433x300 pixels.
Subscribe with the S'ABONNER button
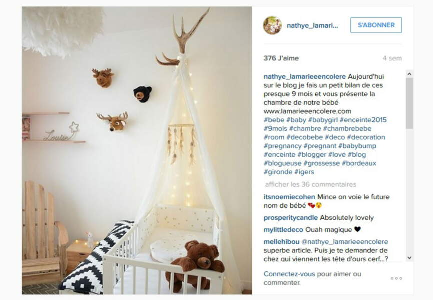pyautogui.click(x=376, y=25)
